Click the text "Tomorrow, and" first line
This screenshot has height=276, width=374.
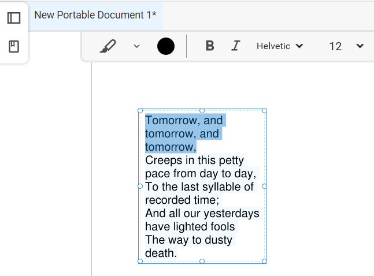coord(184,120)
